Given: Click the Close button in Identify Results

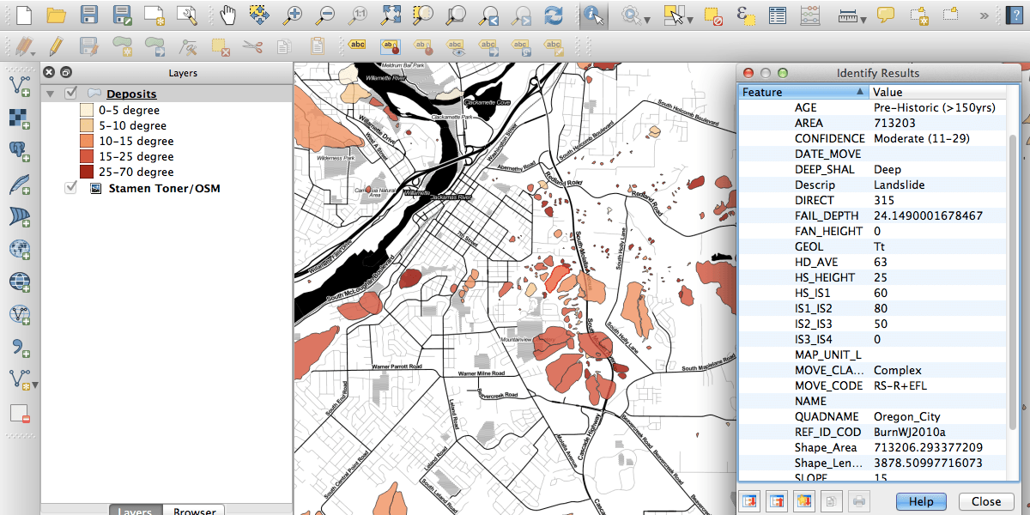Looking at the screenshot, I should coord(985,501).
